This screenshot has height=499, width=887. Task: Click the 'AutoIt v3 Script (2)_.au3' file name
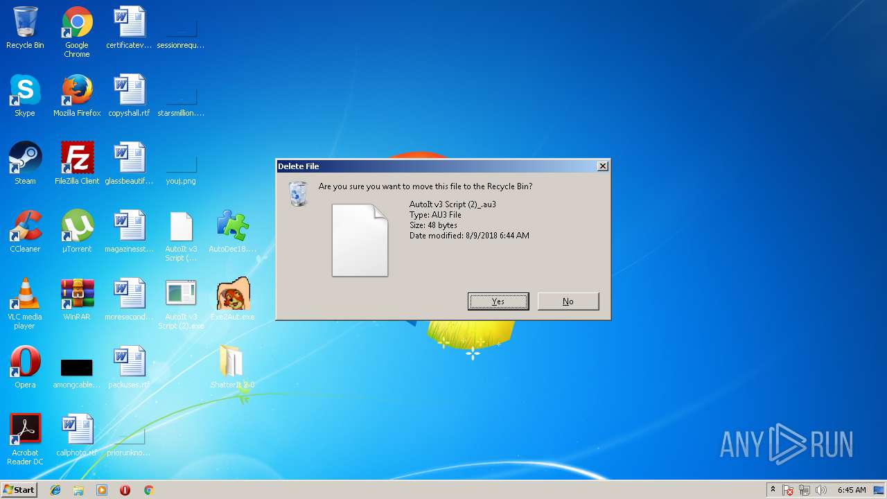point(453,204)
